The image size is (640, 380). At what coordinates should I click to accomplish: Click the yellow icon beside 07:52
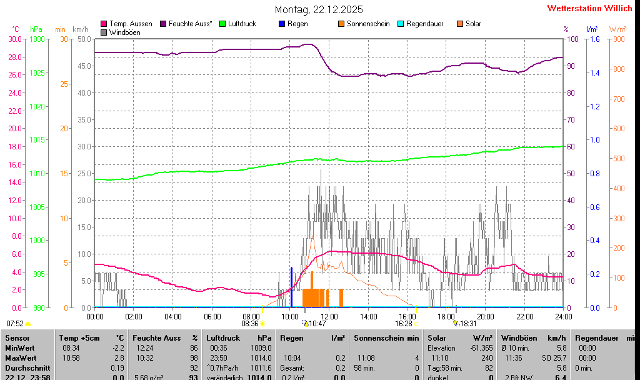coord(28,324)
